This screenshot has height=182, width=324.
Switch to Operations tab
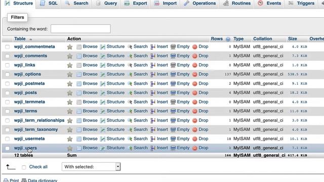point(200,4)
